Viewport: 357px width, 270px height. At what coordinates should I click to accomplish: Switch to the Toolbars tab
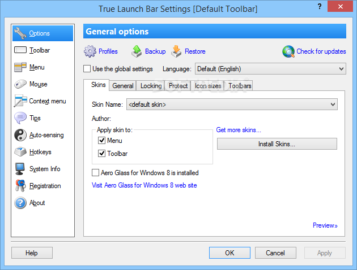pos(240,86)
